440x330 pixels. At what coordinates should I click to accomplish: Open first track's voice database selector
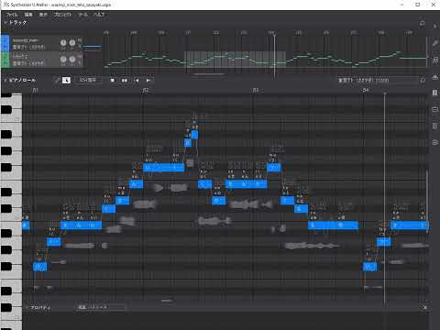[29, 47]
